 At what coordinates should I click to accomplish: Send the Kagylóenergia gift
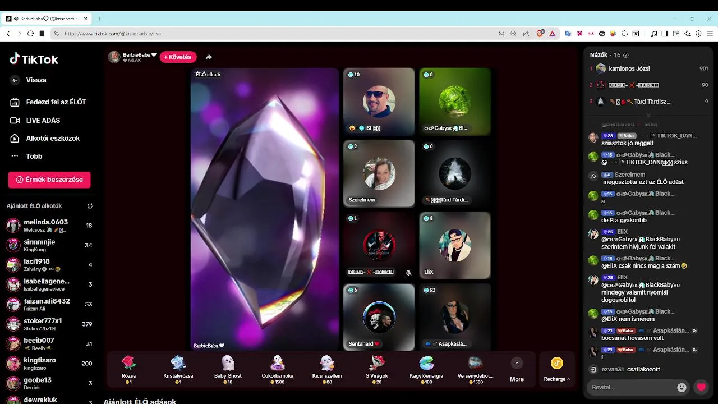[x=426, y=369]
